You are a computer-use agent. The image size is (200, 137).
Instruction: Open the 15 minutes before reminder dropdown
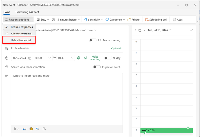coord(66,20)
